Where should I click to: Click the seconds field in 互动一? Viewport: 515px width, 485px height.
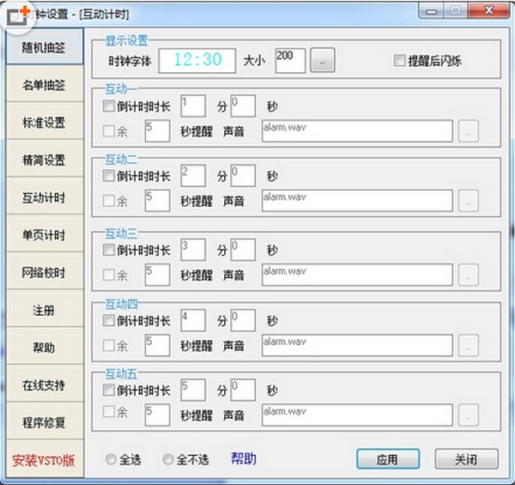pyautogui.click(x=243, y=106)
